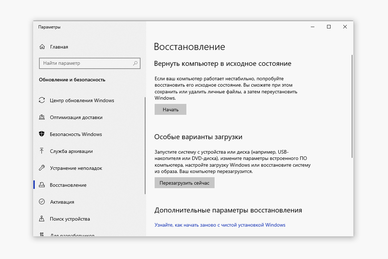Click the Activation checkmark circle icon
The width and height of the screenshot is (388, 259).
[42, 202]
